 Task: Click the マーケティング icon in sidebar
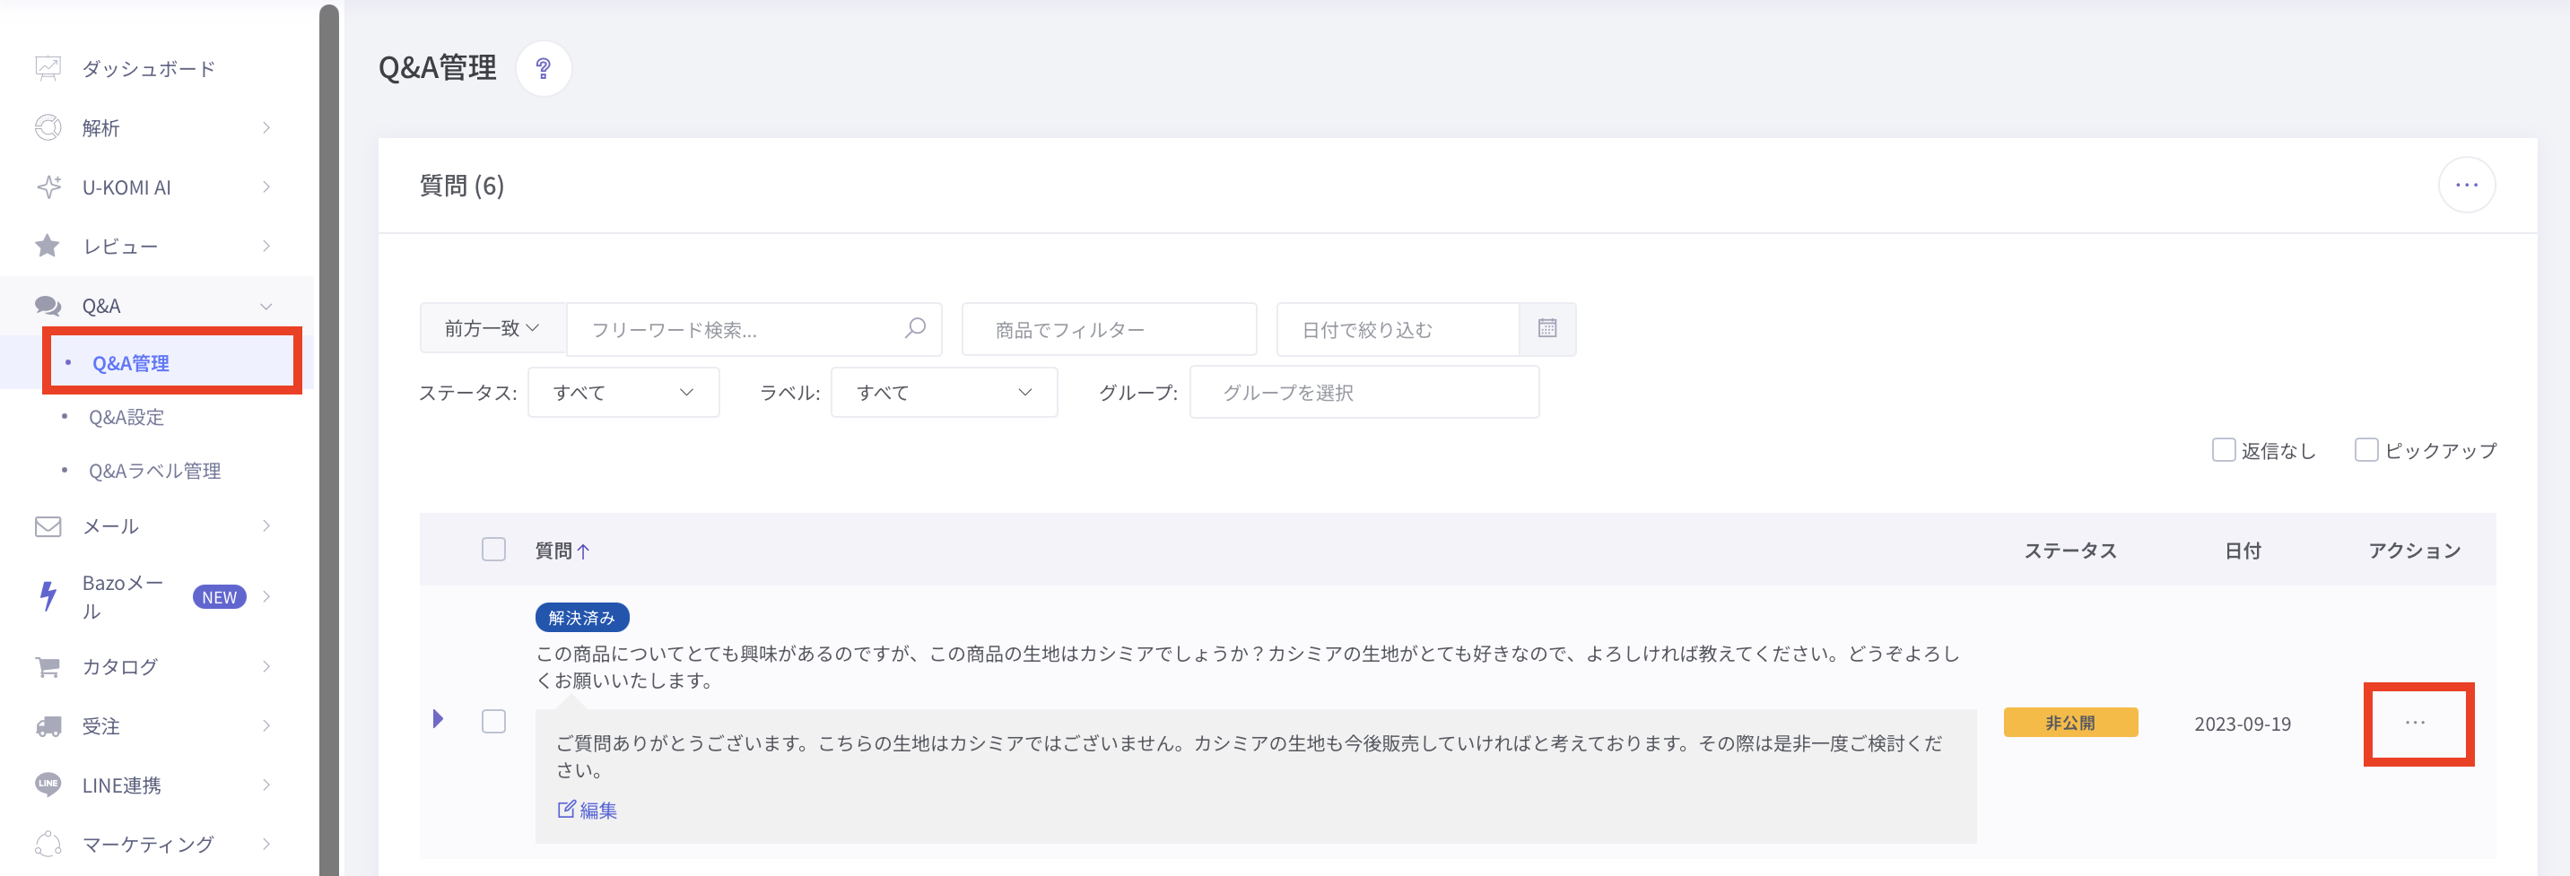coord(48,844)
